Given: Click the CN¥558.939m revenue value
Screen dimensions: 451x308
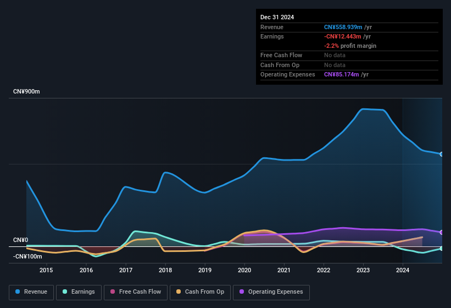Looking at the screenshot, I should (x=343, y=27).
